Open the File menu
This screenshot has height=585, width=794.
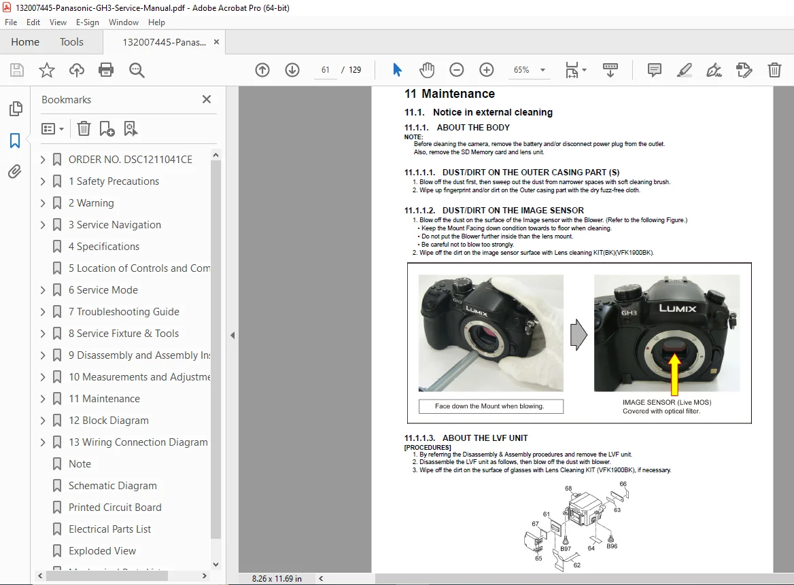coord(11,22)
